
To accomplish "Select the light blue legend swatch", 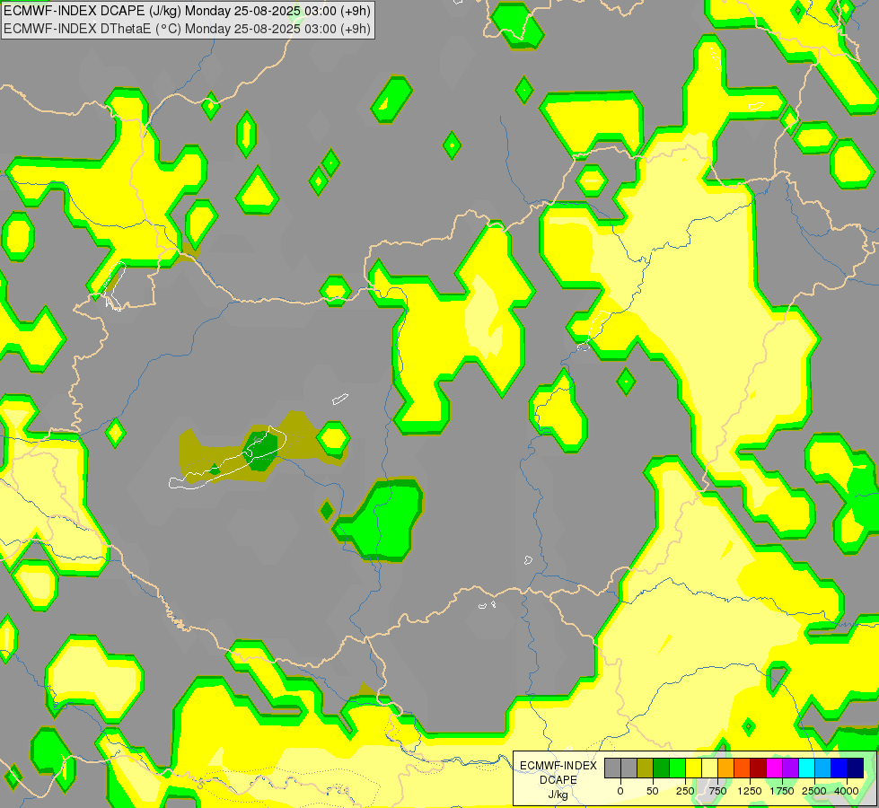I will [x=823, y=768].
